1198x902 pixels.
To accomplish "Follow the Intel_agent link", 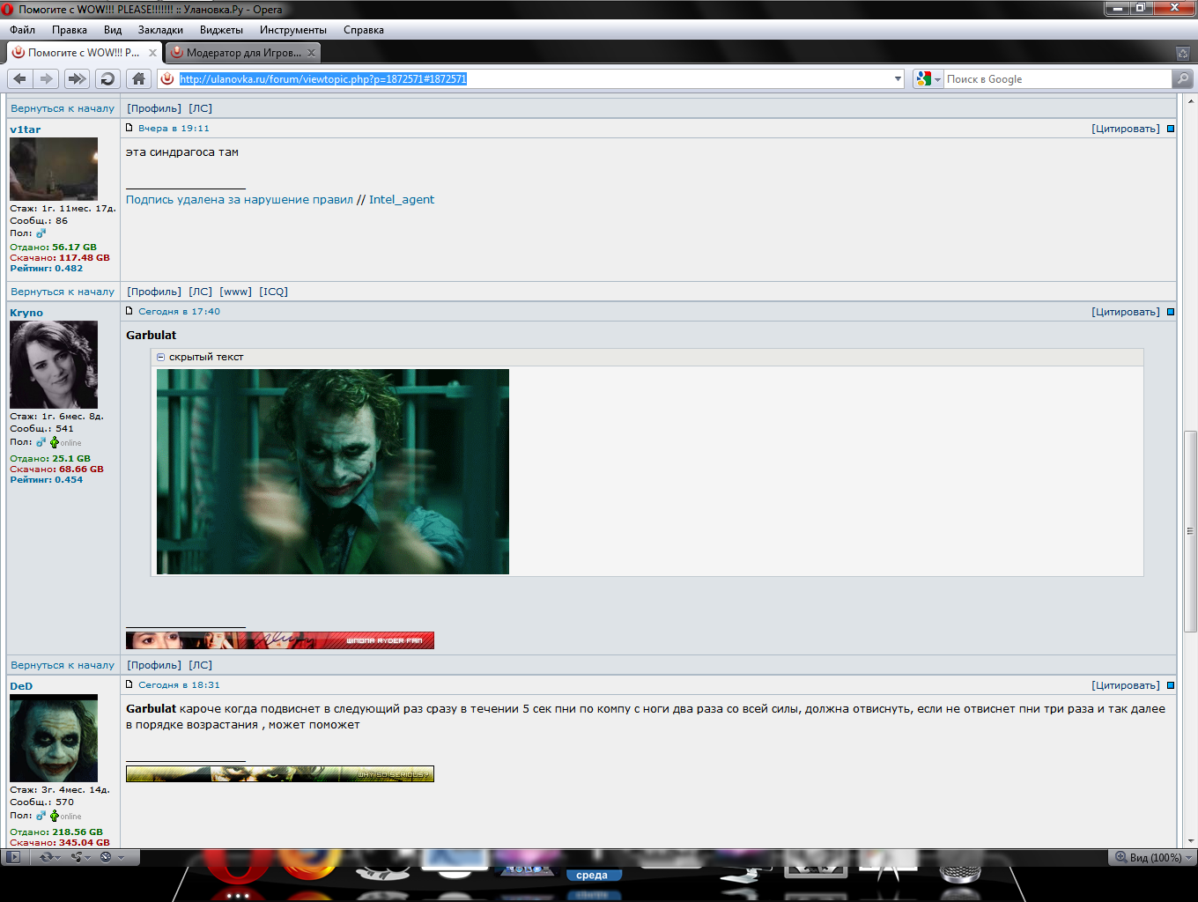I will 402,200.
